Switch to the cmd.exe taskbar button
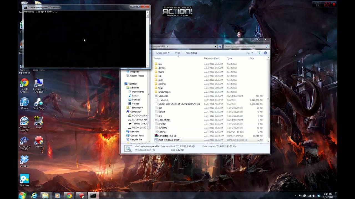The width and height of the screenshot is (355, 199). coord(93,195)
